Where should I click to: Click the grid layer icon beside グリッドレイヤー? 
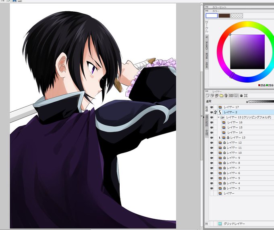tap(220, 224)
